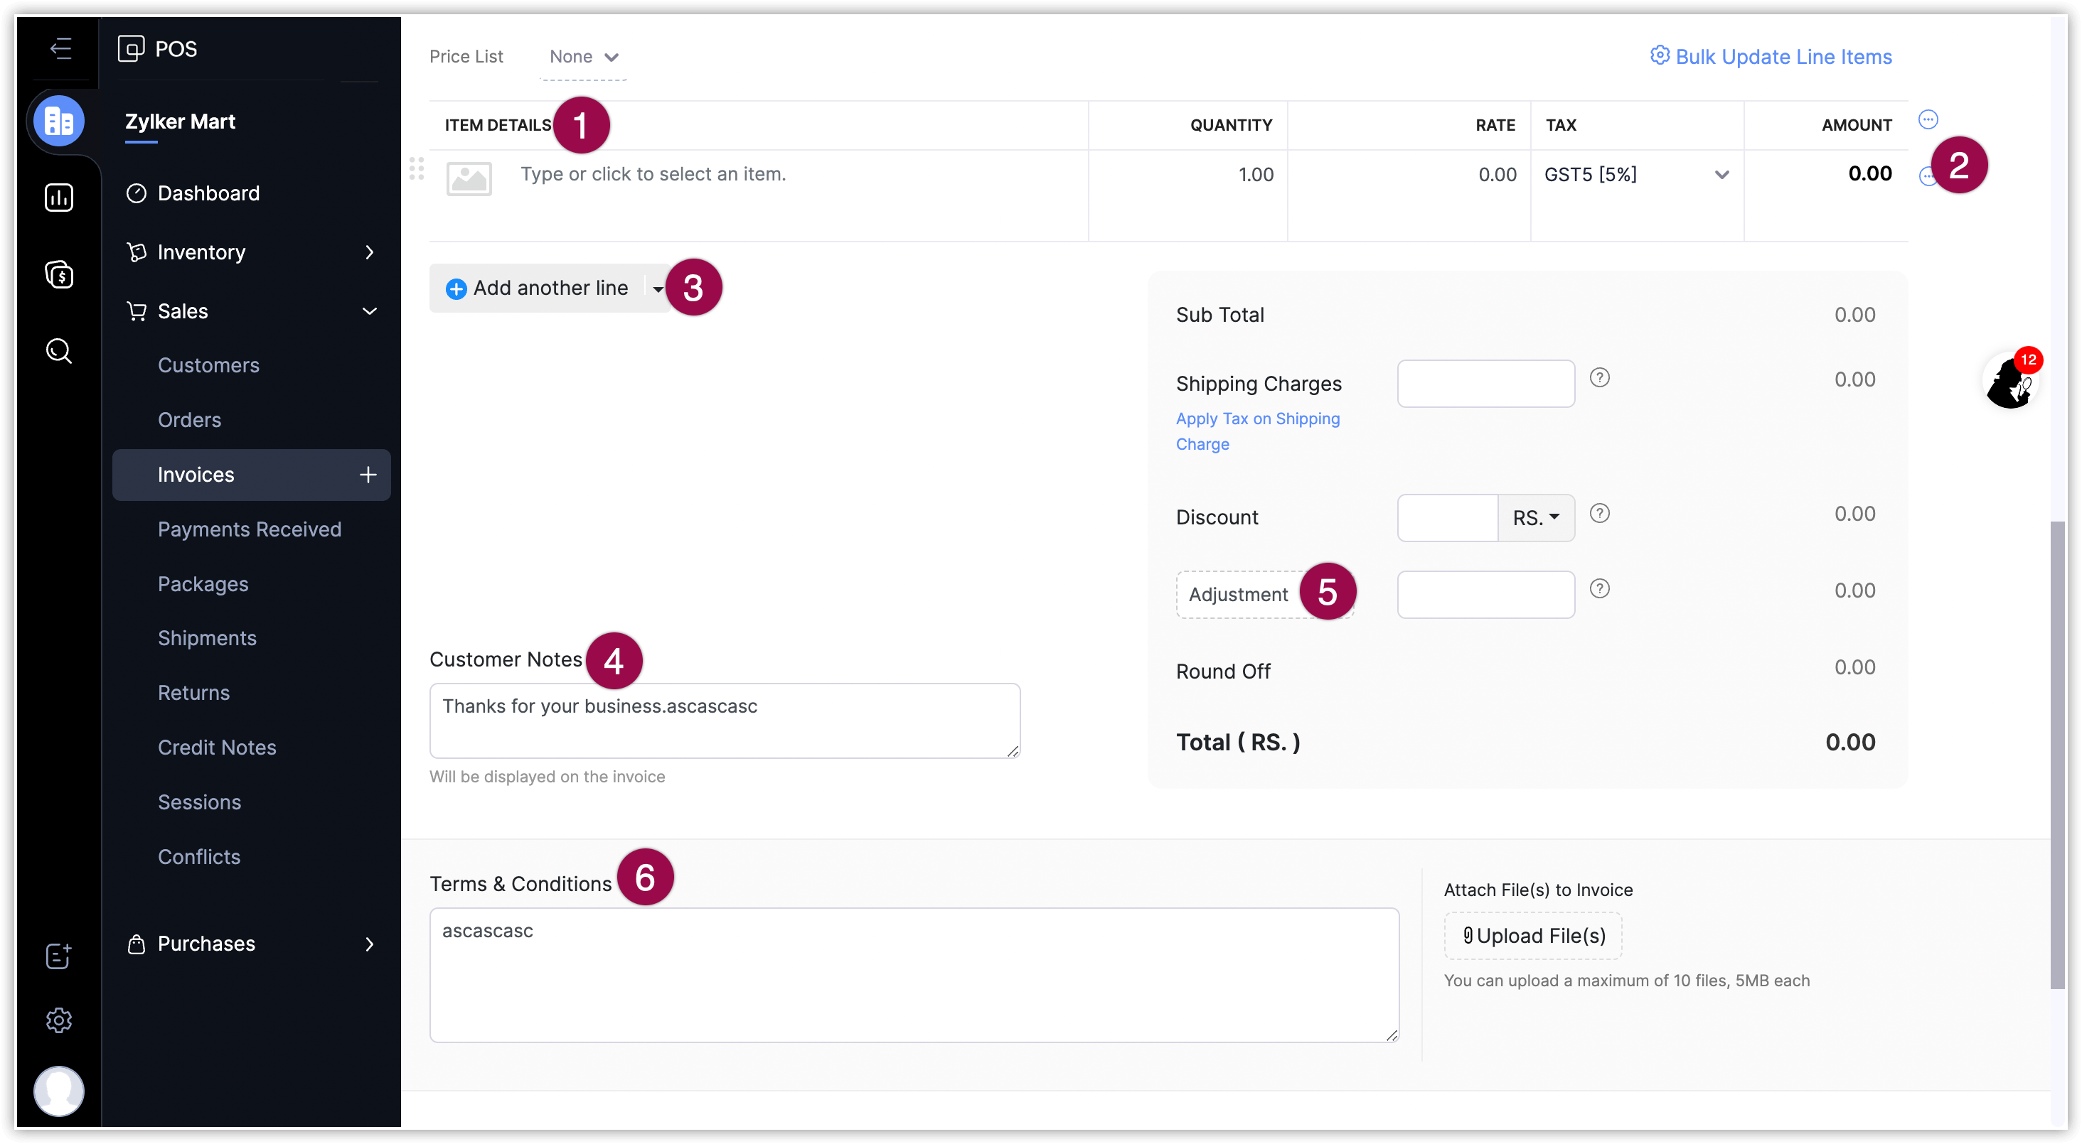Click the Shipping Charges help question icon
This screenshot has width=2082, height=1144.
click(x=1599, y=378)
